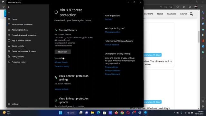206x116 pixels.
Task: Open Manage providers link
Action: (x=112, y=32)
